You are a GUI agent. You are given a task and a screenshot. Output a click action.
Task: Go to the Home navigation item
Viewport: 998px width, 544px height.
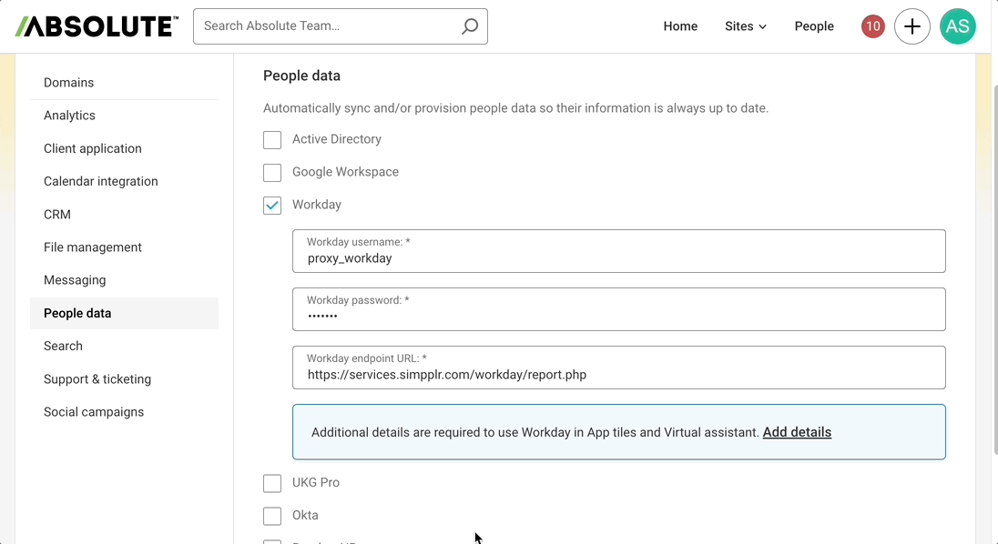coord(680,25)
